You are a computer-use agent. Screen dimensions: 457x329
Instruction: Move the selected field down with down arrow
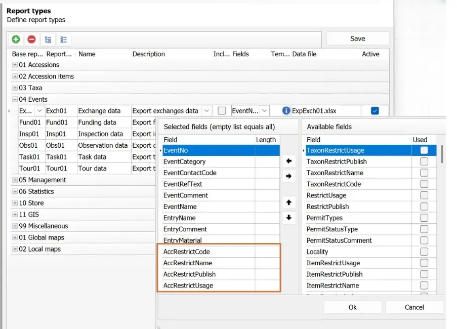tap(289, 217)
